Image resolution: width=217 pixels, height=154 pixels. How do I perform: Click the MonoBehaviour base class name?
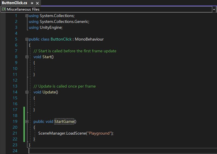pyautogui.click(x=89, y=39)
